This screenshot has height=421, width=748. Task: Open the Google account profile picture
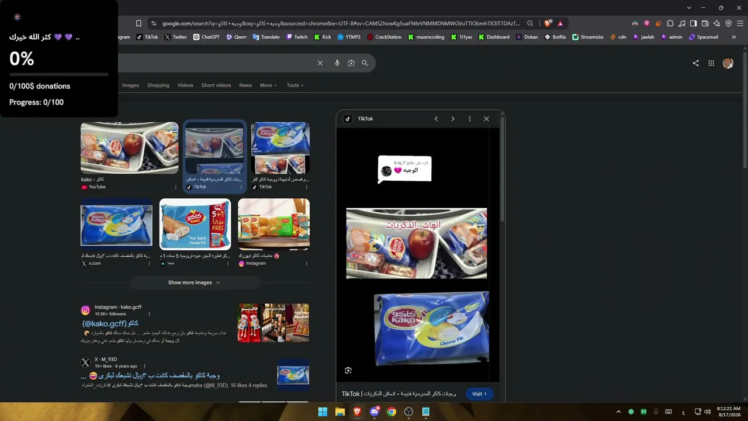(x=728, y=63)
